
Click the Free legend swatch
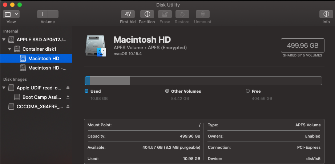(248, 91)
